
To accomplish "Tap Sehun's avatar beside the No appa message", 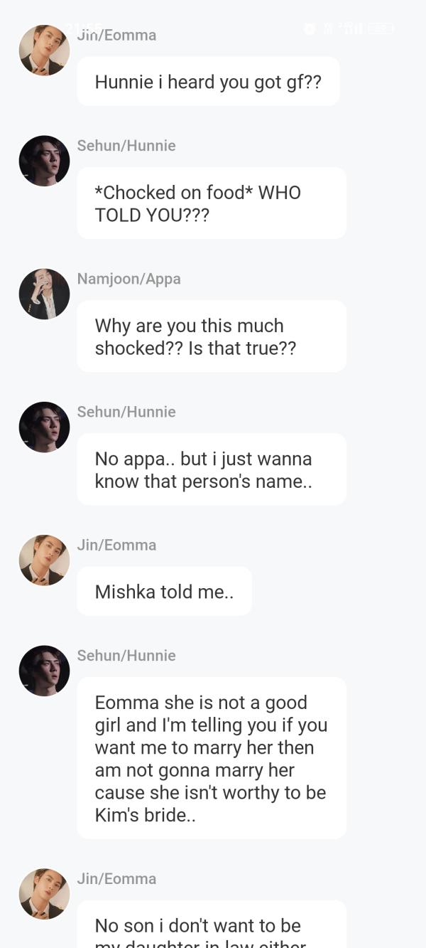I will pyautogui.click(x=44, y=427).
